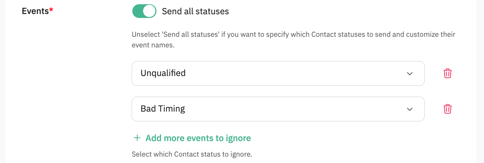The image size is (484, 163).
Task: Click the plus icon to add event
Action: click(137, 138)
